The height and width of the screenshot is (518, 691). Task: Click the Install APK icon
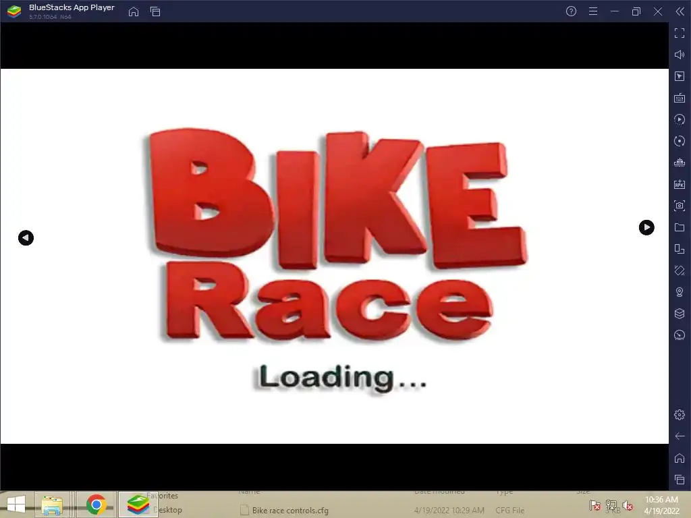point(680,184)
